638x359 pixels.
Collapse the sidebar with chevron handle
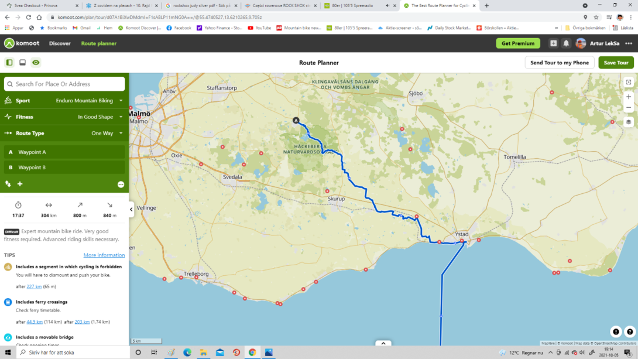(131, 209)
